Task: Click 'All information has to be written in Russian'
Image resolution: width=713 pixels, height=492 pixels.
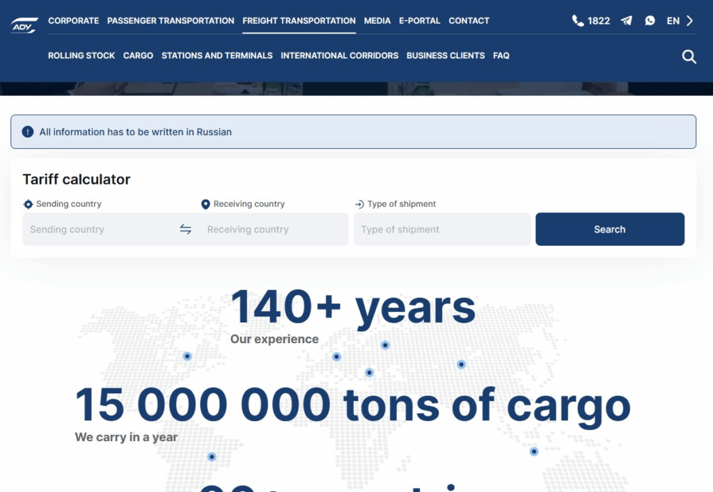Action: tap(136, 132)
